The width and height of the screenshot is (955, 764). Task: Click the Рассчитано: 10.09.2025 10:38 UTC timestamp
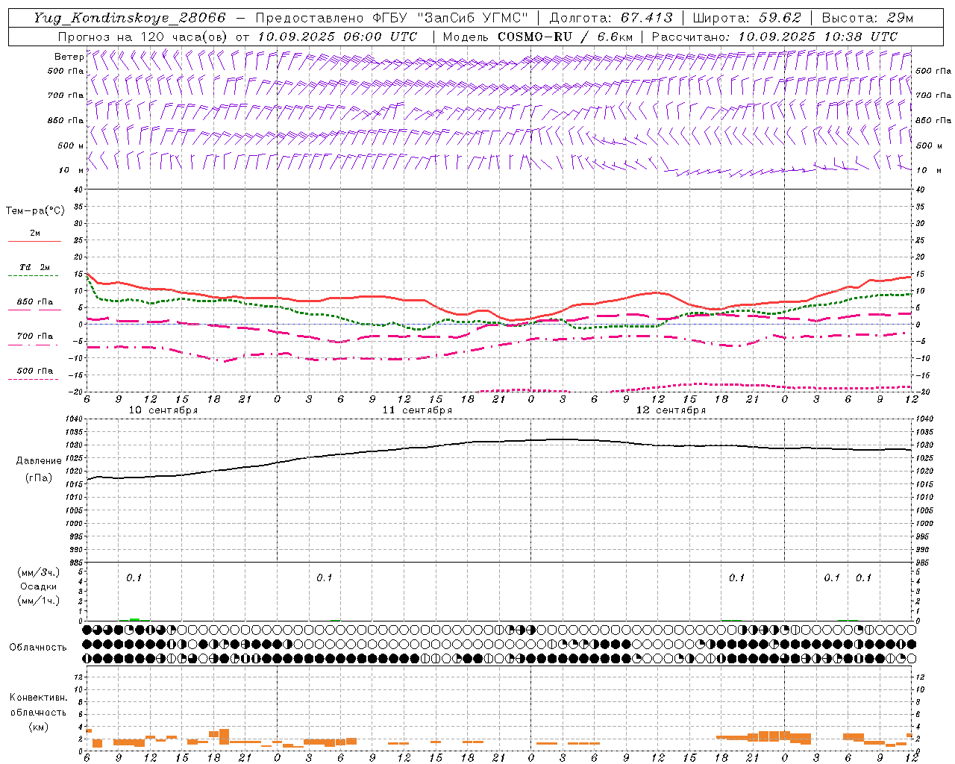[x=774, y=37]
